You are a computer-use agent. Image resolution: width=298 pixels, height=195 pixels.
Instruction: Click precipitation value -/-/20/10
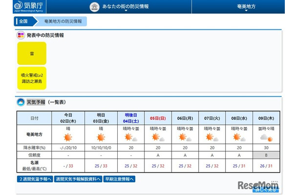tap(68, 148)
